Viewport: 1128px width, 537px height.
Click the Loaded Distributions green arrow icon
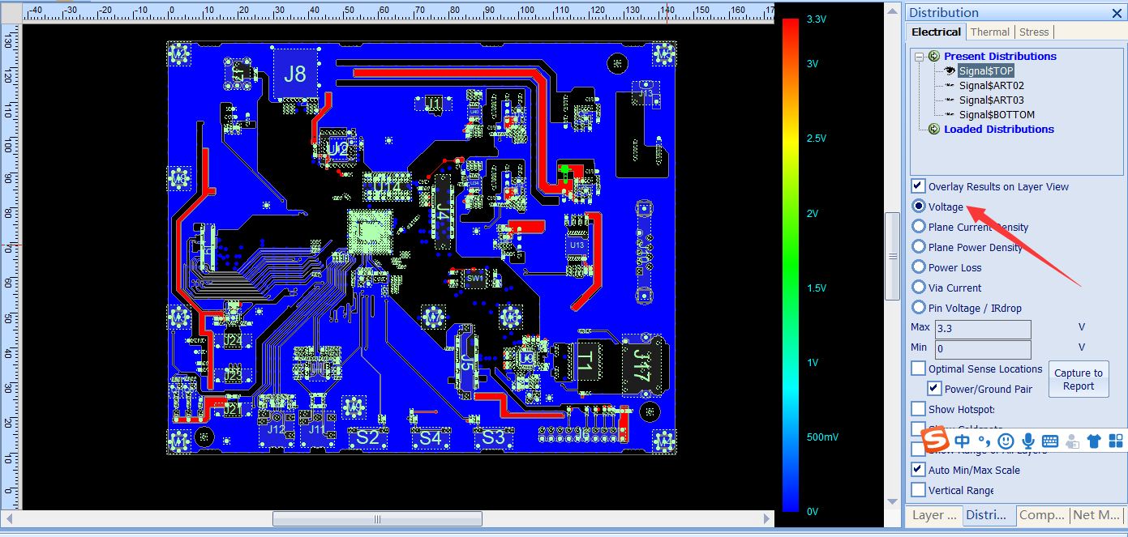pos(934,130)
